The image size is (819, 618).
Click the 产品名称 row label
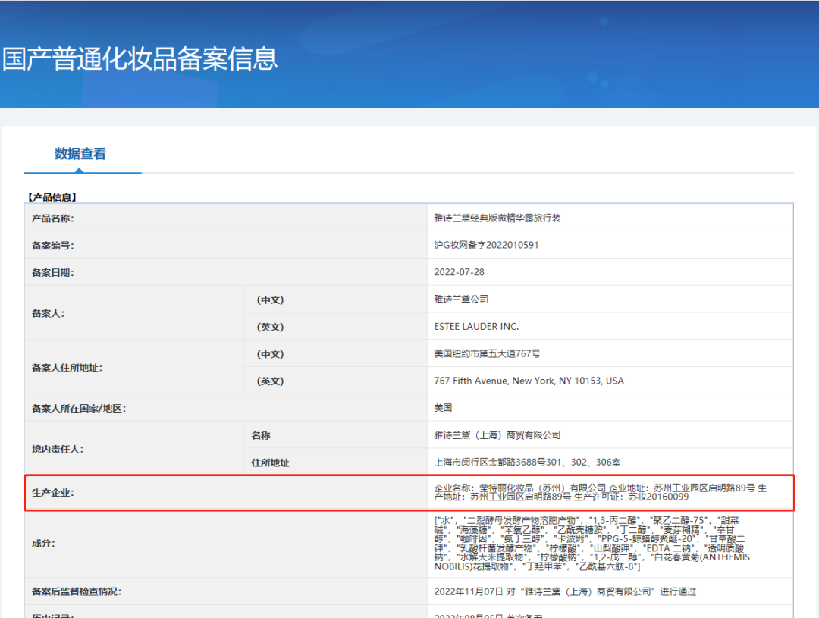53,218
